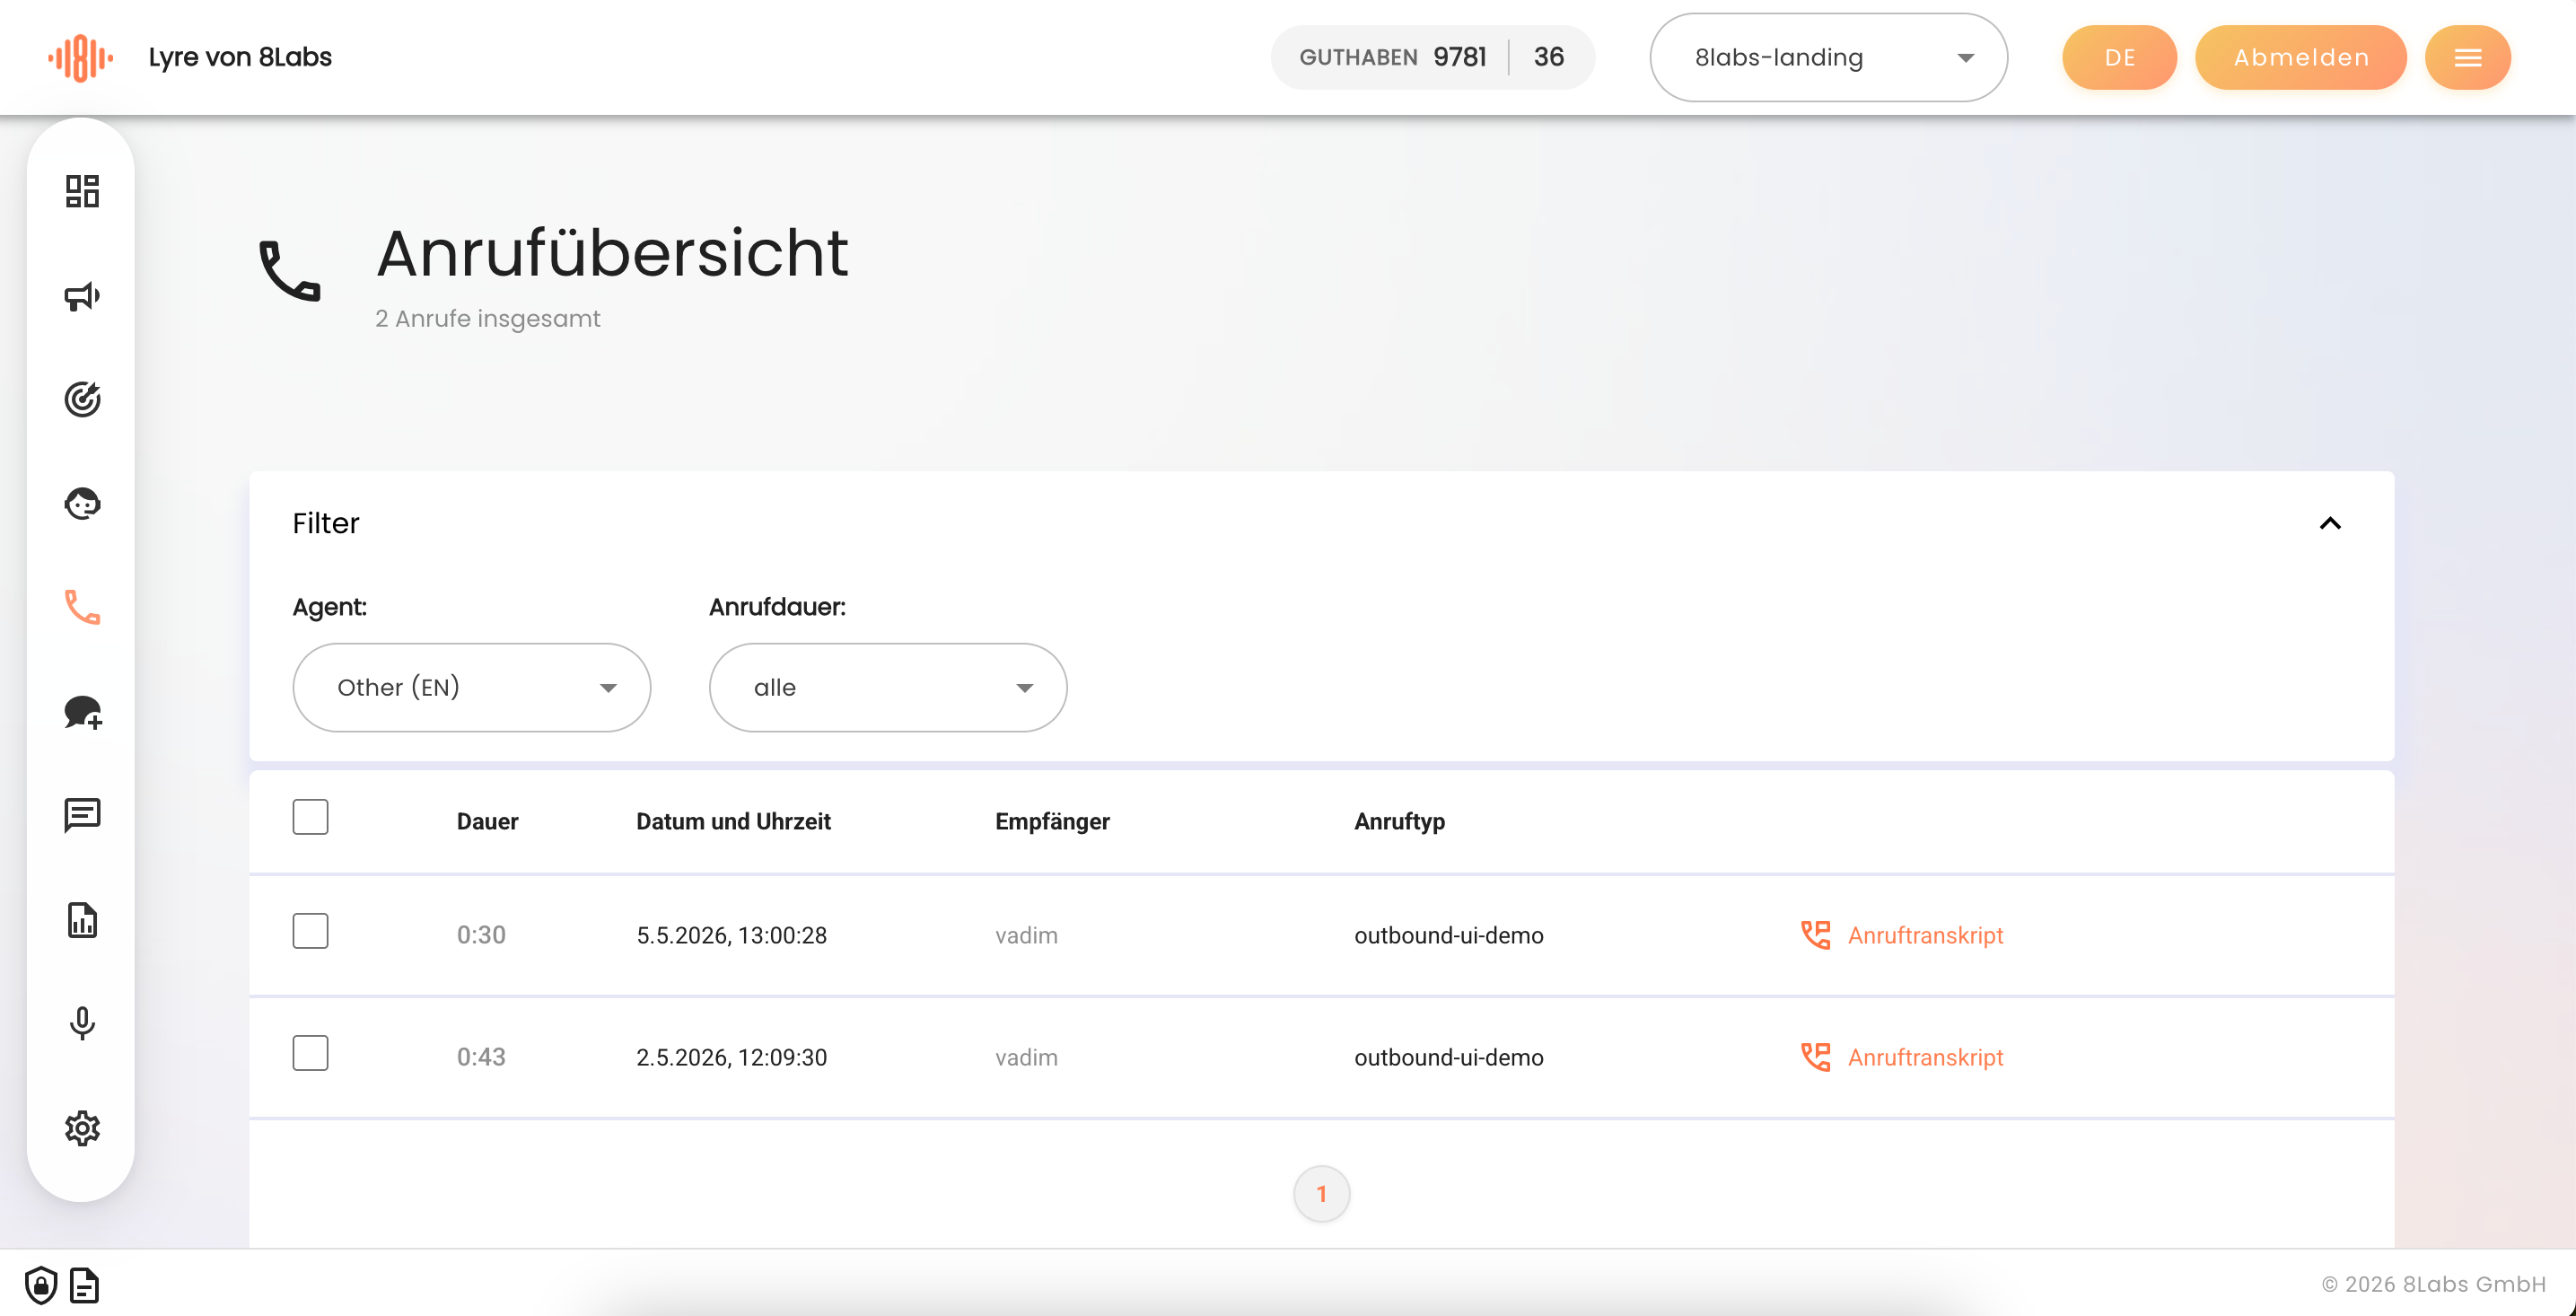This screenshot has width=2576, height=1316.
Task: Open the Anrufdauer dropdown showing alle
Action: (x=888, y=687)
